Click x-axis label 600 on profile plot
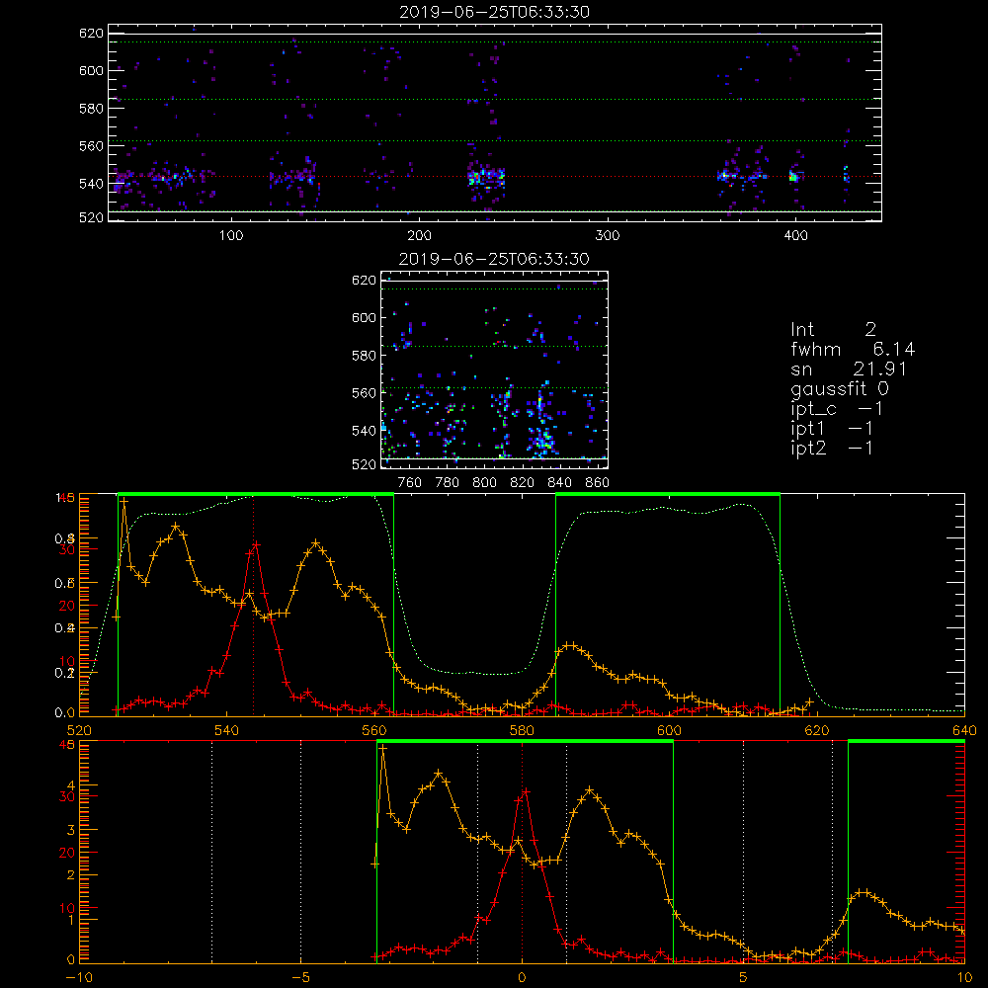The image size is (988, 988). click(x=669, y=730)
